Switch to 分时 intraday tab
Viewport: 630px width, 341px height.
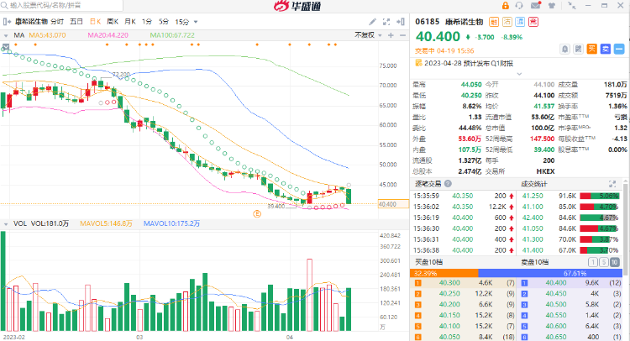(57, 22)
